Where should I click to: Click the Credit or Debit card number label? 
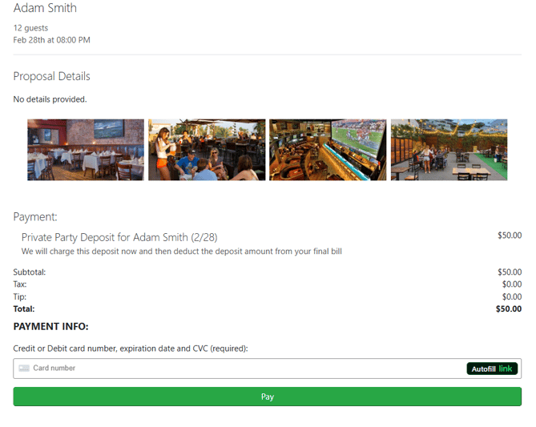(x=131, y=348)
